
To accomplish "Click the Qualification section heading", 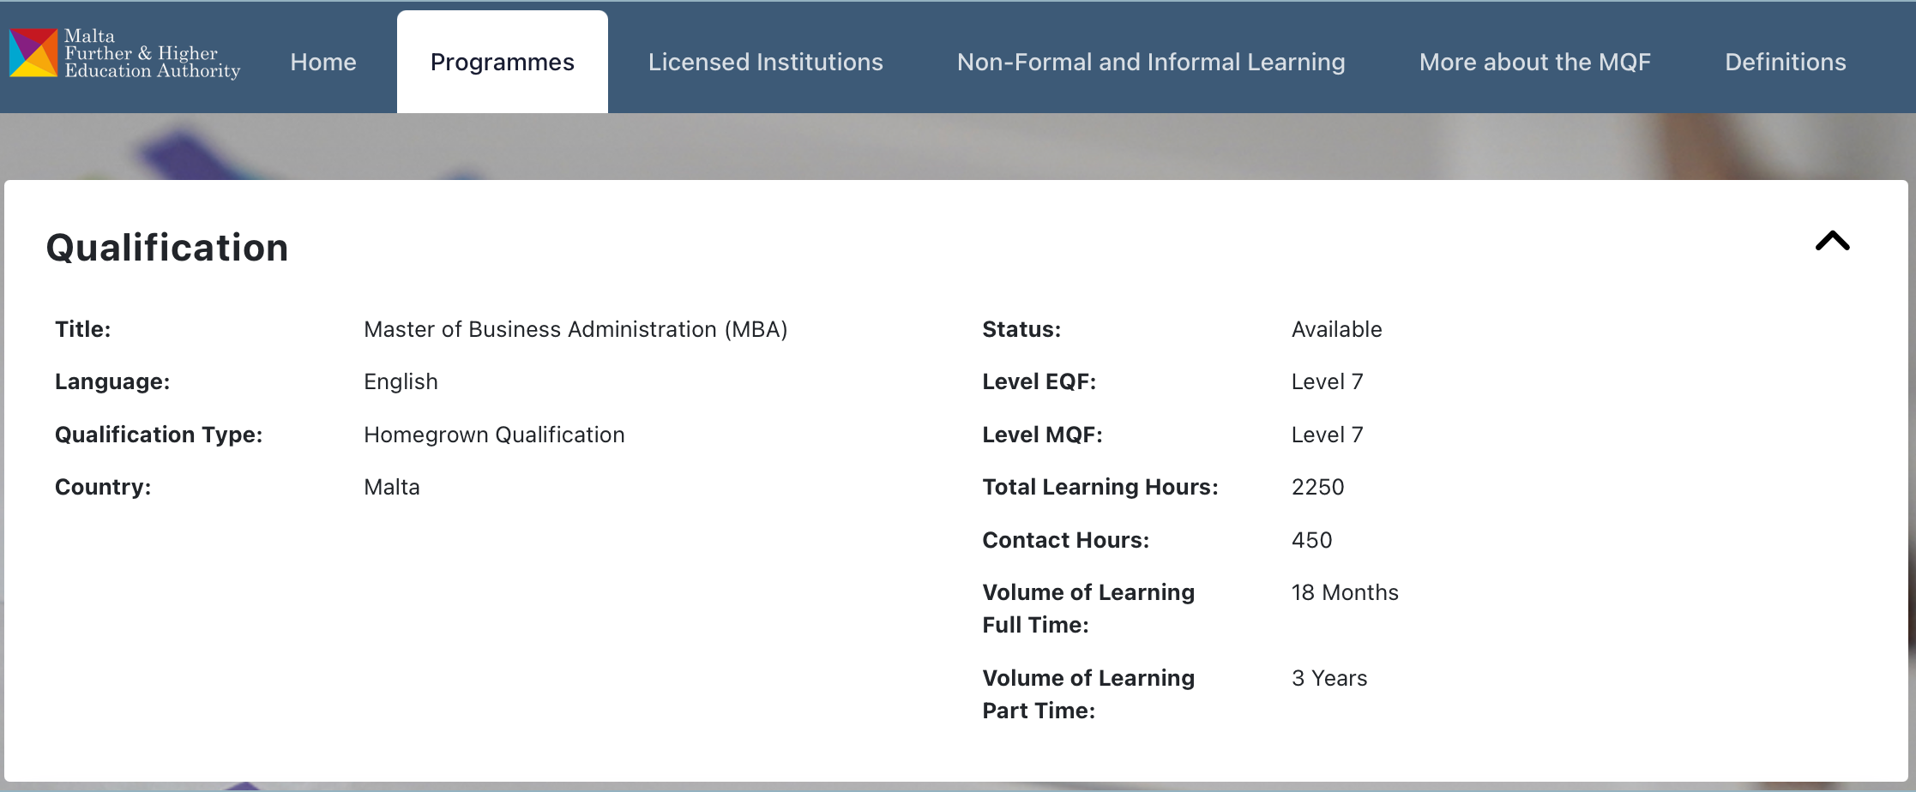I will tap(167, 248).
